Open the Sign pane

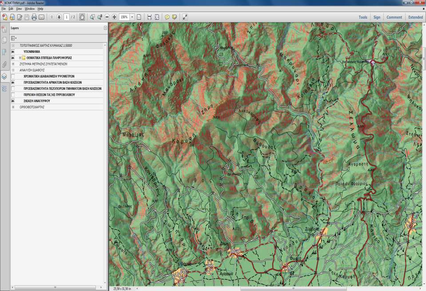(x=377, y=17)
